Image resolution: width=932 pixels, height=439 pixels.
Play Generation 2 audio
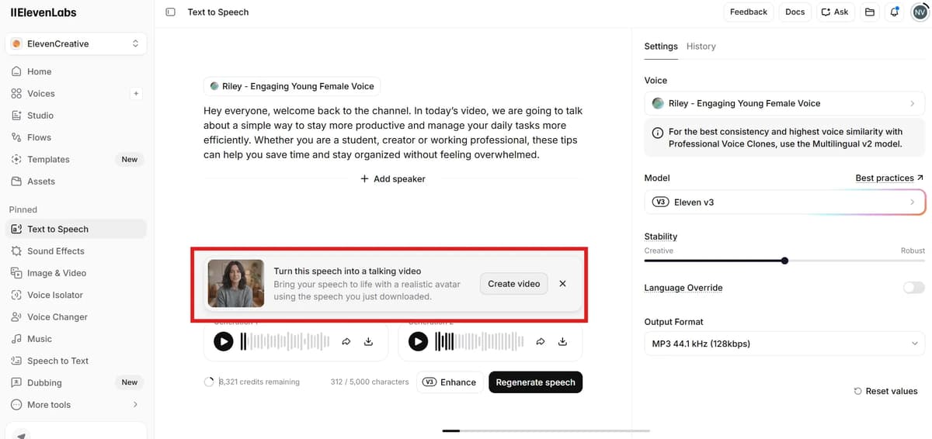coord(418,341)
